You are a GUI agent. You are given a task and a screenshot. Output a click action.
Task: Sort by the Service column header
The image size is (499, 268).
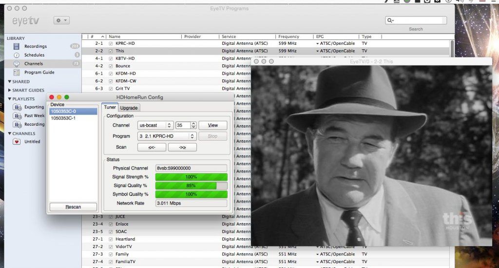coord(247,37)
